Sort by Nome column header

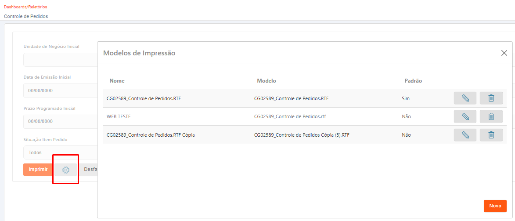117,81
